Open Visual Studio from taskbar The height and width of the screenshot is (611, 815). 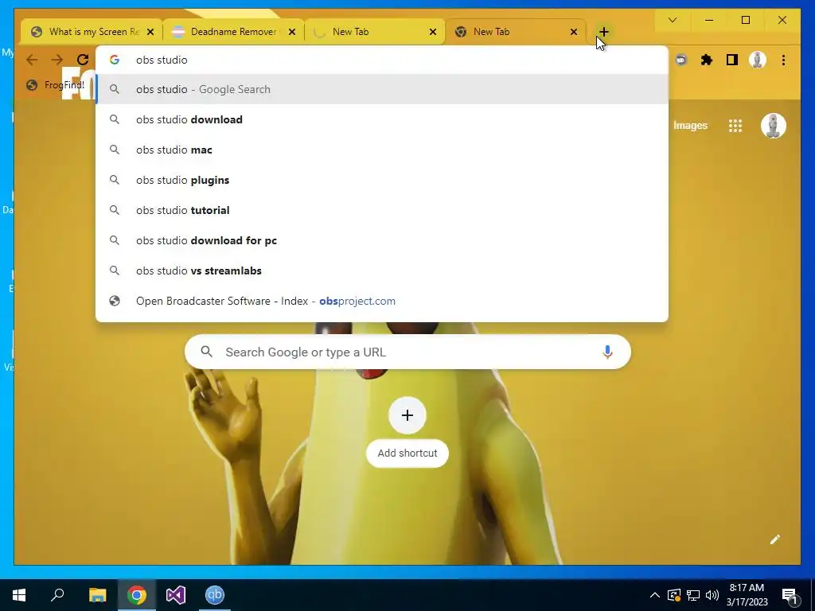pyautogui.click(x=176, y=595)
